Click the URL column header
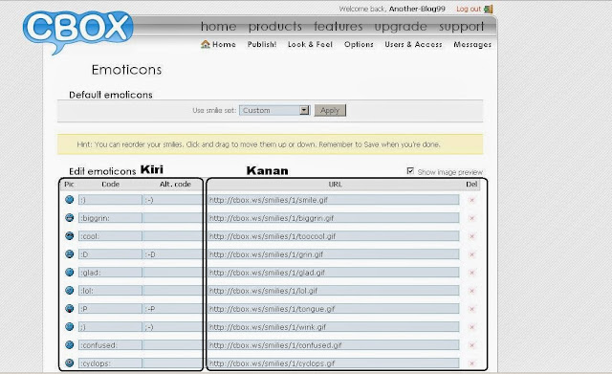This screenshot has width=612, height=374. point(335,185)
